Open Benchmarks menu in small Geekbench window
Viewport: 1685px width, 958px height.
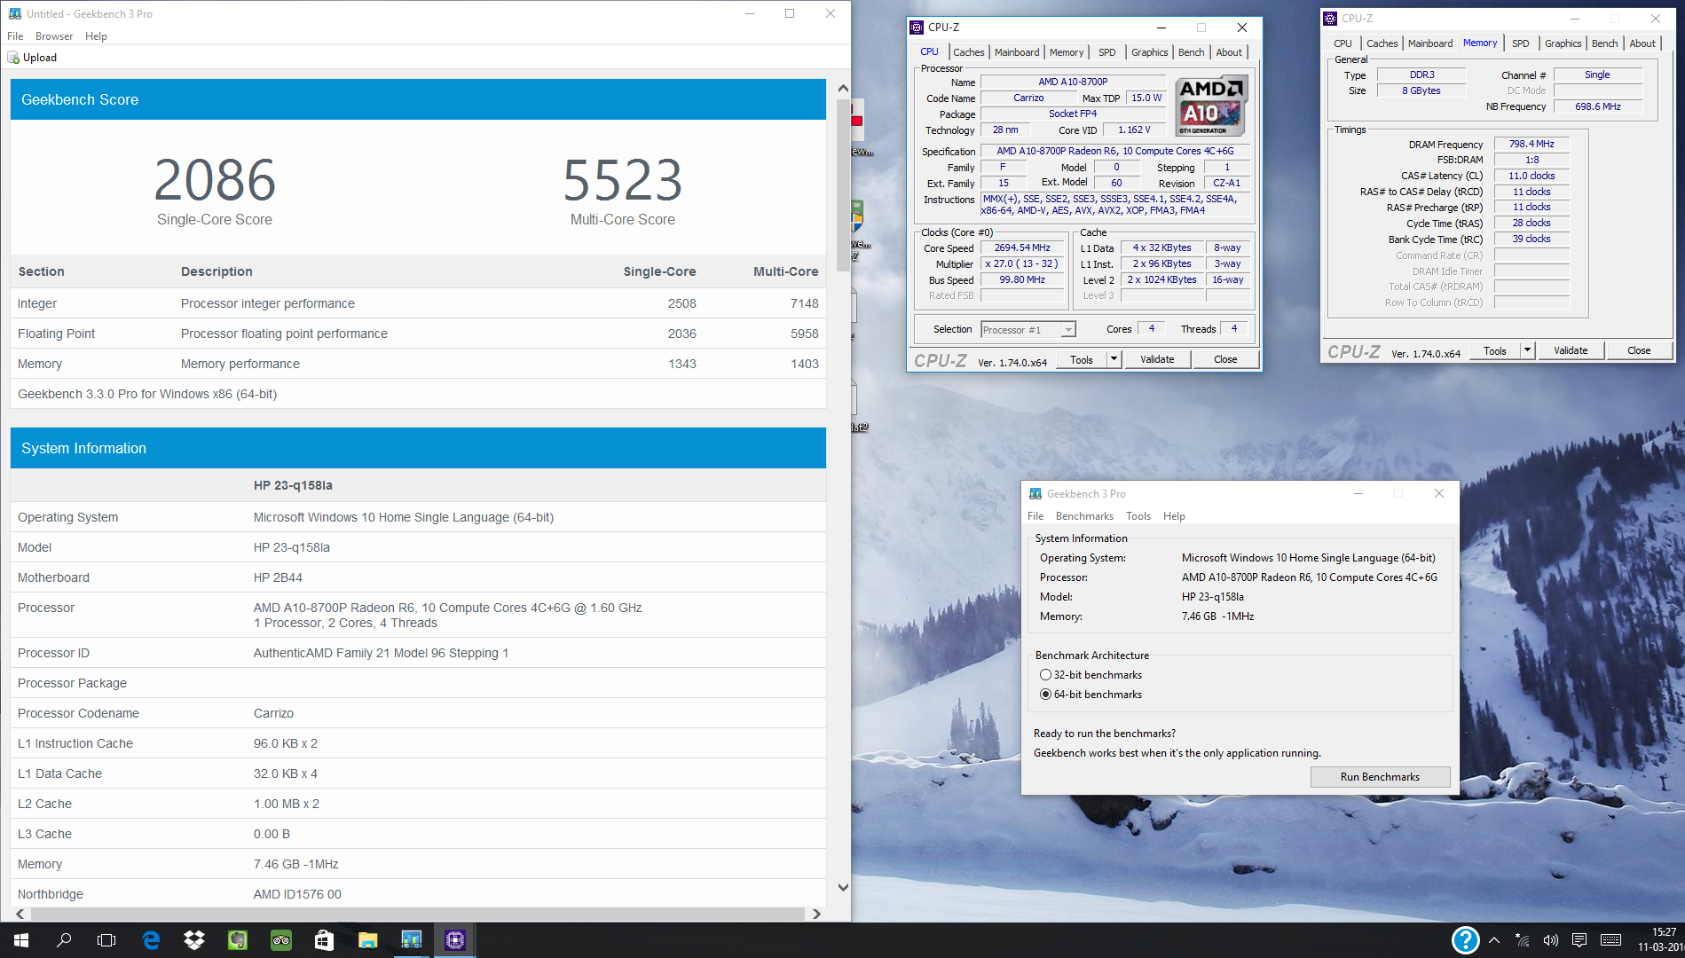[1084, 516]
